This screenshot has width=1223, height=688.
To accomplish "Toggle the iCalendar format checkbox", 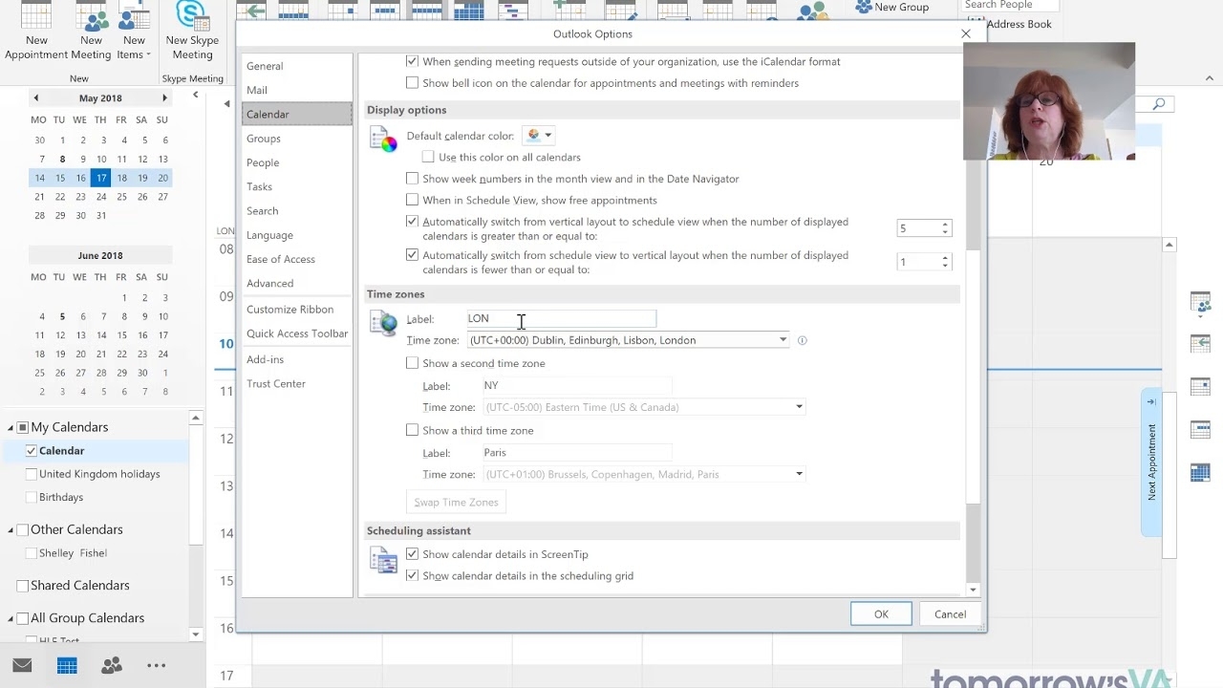I will [x=412, y=60].
